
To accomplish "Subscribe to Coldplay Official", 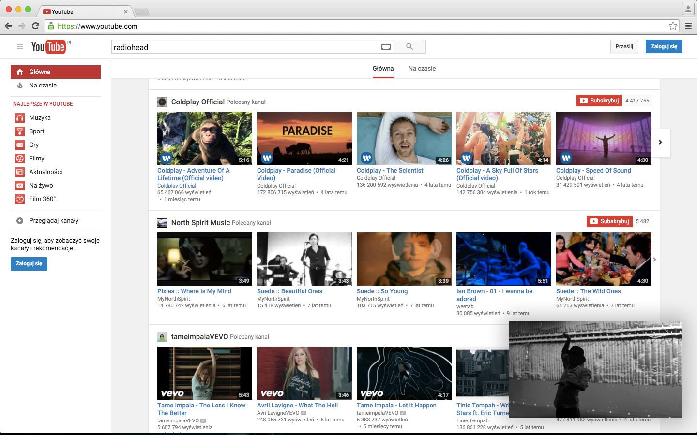I will tap(599, 101).
